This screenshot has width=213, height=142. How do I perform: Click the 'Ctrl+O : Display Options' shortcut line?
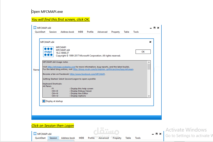[69, 96]
